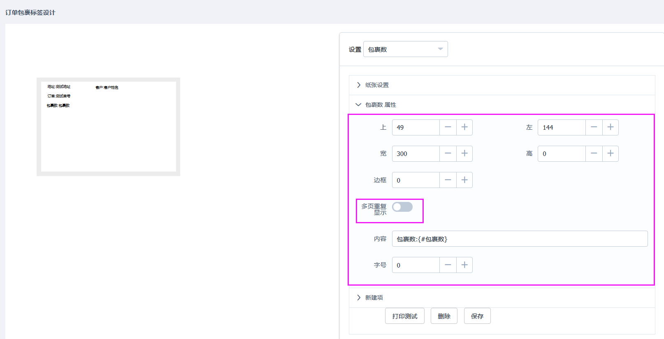664x339 pixels.
Task: Expand the 纸张设置 section
Action: point(377,85)
